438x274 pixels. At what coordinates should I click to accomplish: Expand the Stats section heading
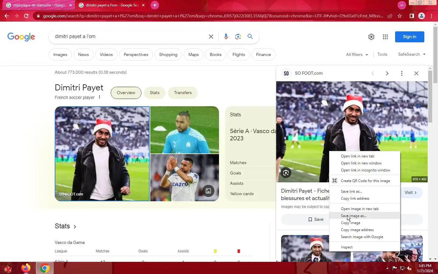pyautogui.click(x=65, y=226)
